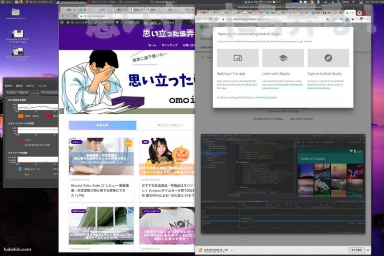Open the 表示 menu in System Monitor

pos(30,86)
